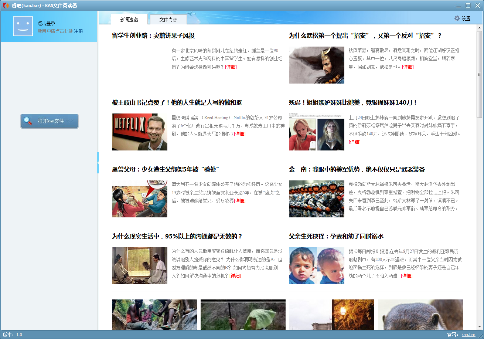Open headline 残忍！姐姐嫉妒妹妹比她美
The image size is (484, 339).
point(353,103)
